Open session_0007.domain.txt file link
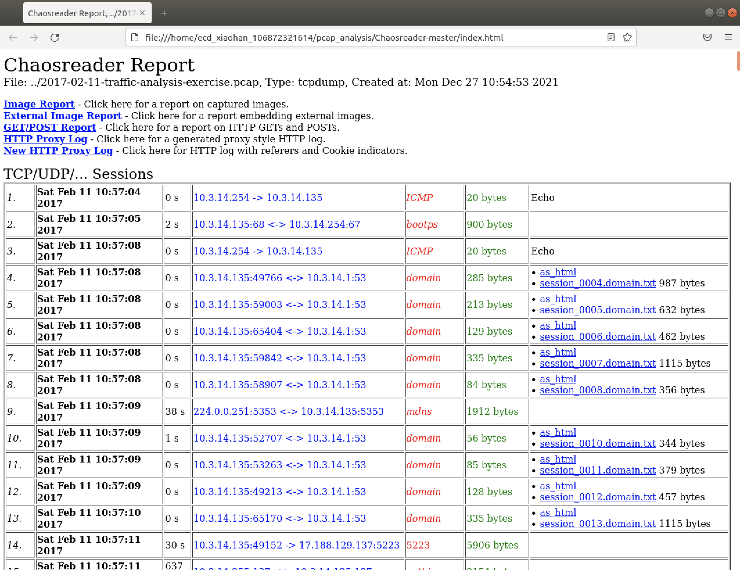This screenshot has width=740, height=570. tap(598, 364)
